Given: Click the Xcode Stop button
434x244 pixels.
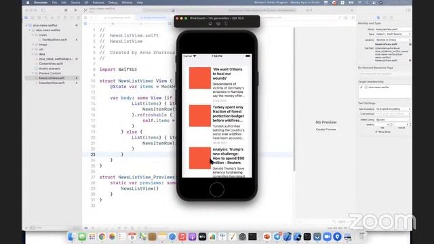Looking at the screenshot, I should tap(66, 10).
